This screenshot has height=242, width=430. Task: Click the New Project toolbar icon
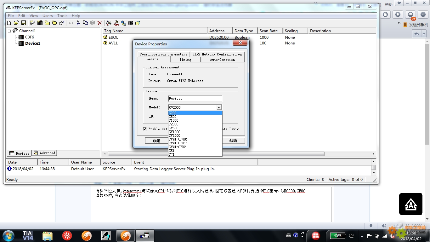pyautogui.click(x=9, y=23)
